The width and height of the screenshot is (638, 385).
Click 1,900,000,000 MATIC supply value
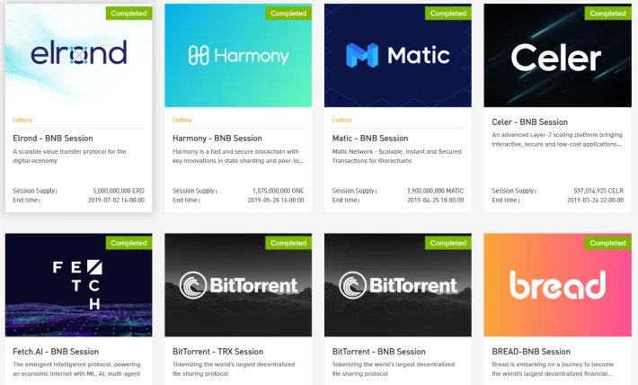click(x=436, y=191)
